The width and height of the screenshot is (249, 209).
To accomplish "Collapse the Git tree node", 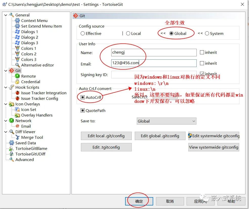I will 6,71.
